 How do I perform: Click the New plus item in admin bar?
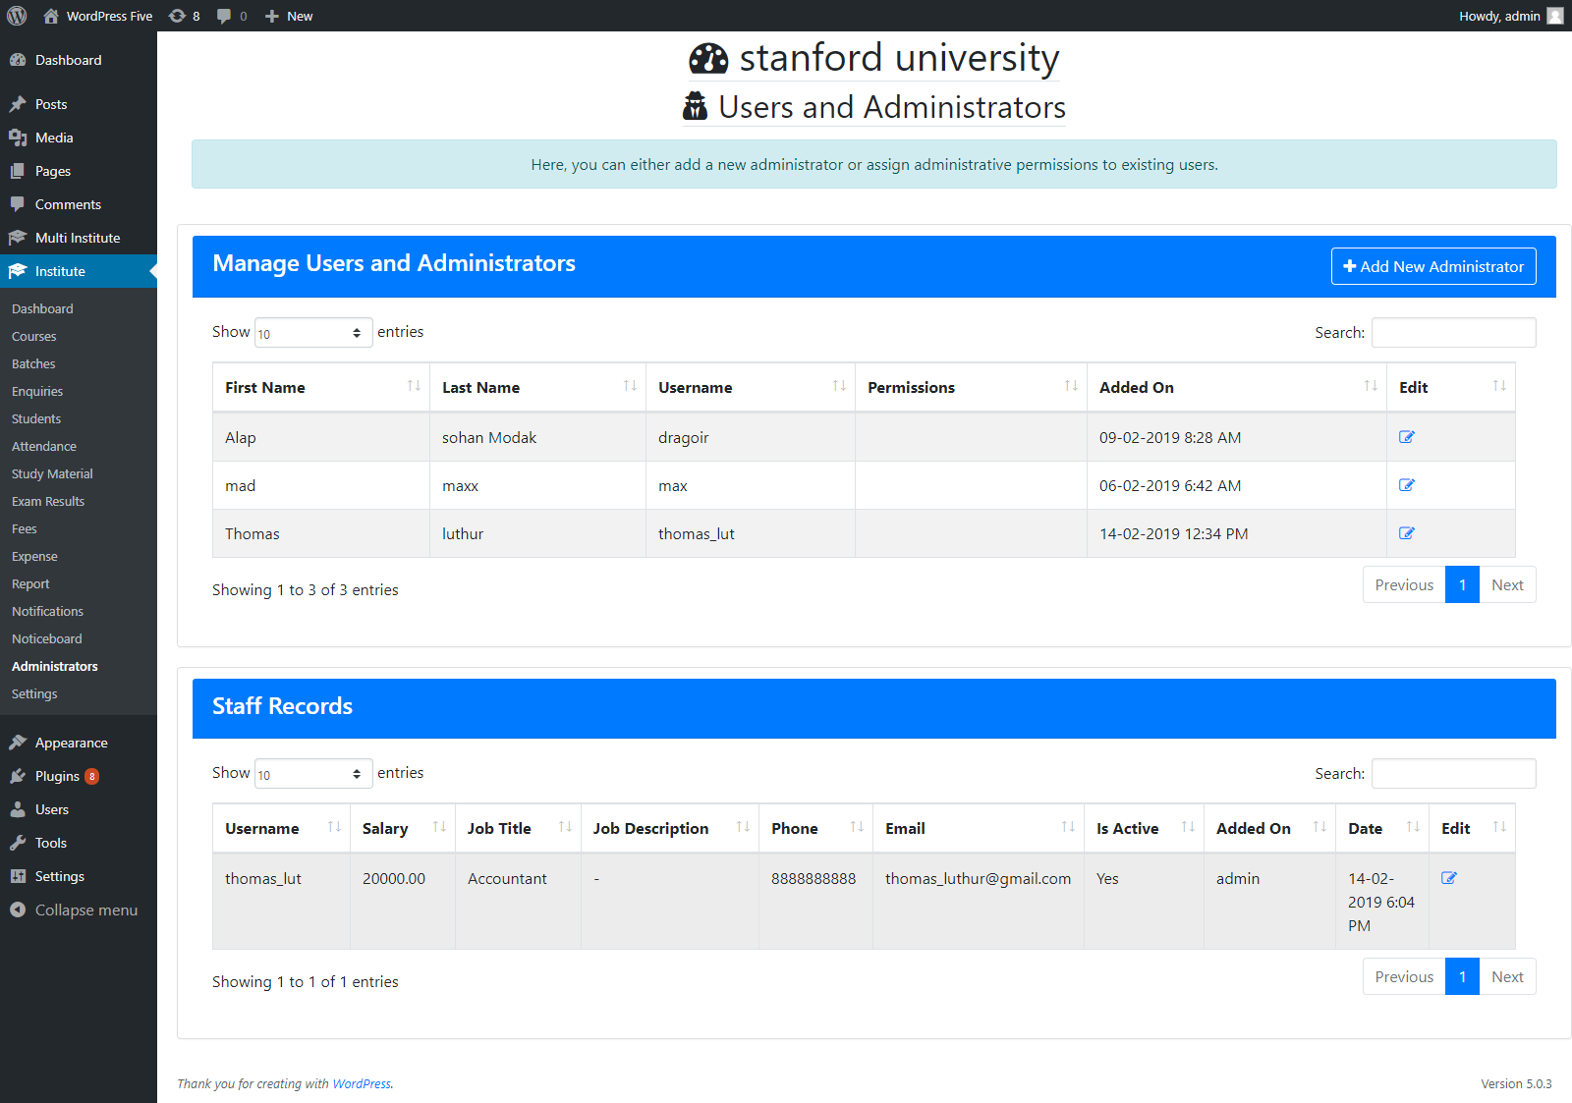[x=289, y=16]
